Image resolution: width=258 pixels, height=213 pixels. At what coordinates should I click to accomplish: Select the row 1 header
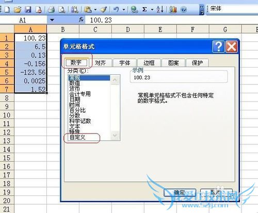coord(7,38)
